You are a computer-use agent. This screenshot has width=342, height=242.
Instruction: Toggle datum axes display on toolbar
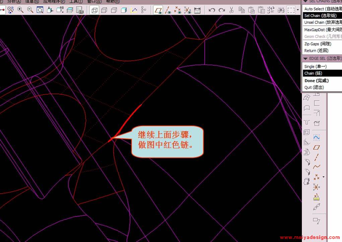(168, 10)
